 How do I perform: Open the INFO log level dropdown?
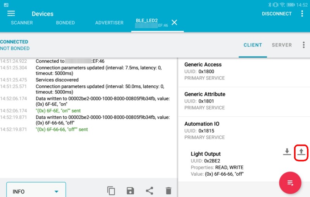(36, 190)
